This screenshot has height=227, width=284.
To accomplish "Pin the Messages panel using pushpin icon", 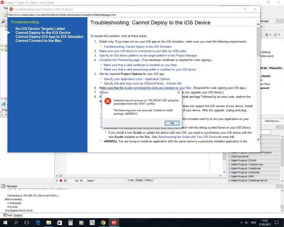I will click(x=277, y=186).
